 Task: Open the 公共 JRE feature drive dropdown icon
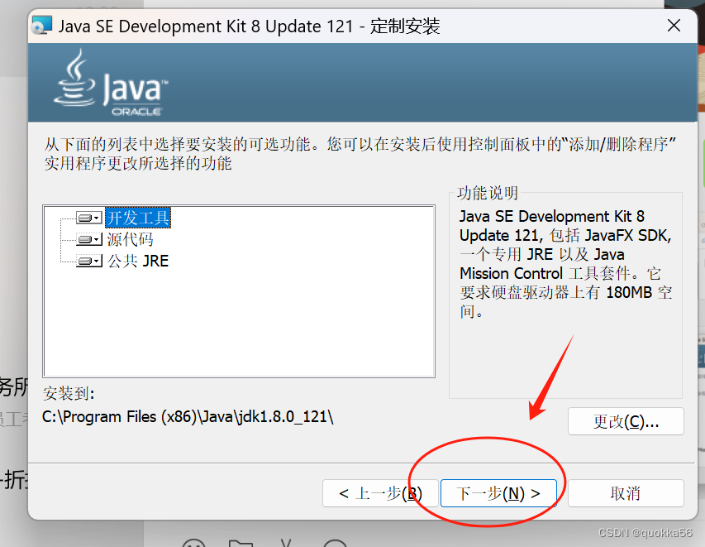pyautogui.click(x=89, y=262)
